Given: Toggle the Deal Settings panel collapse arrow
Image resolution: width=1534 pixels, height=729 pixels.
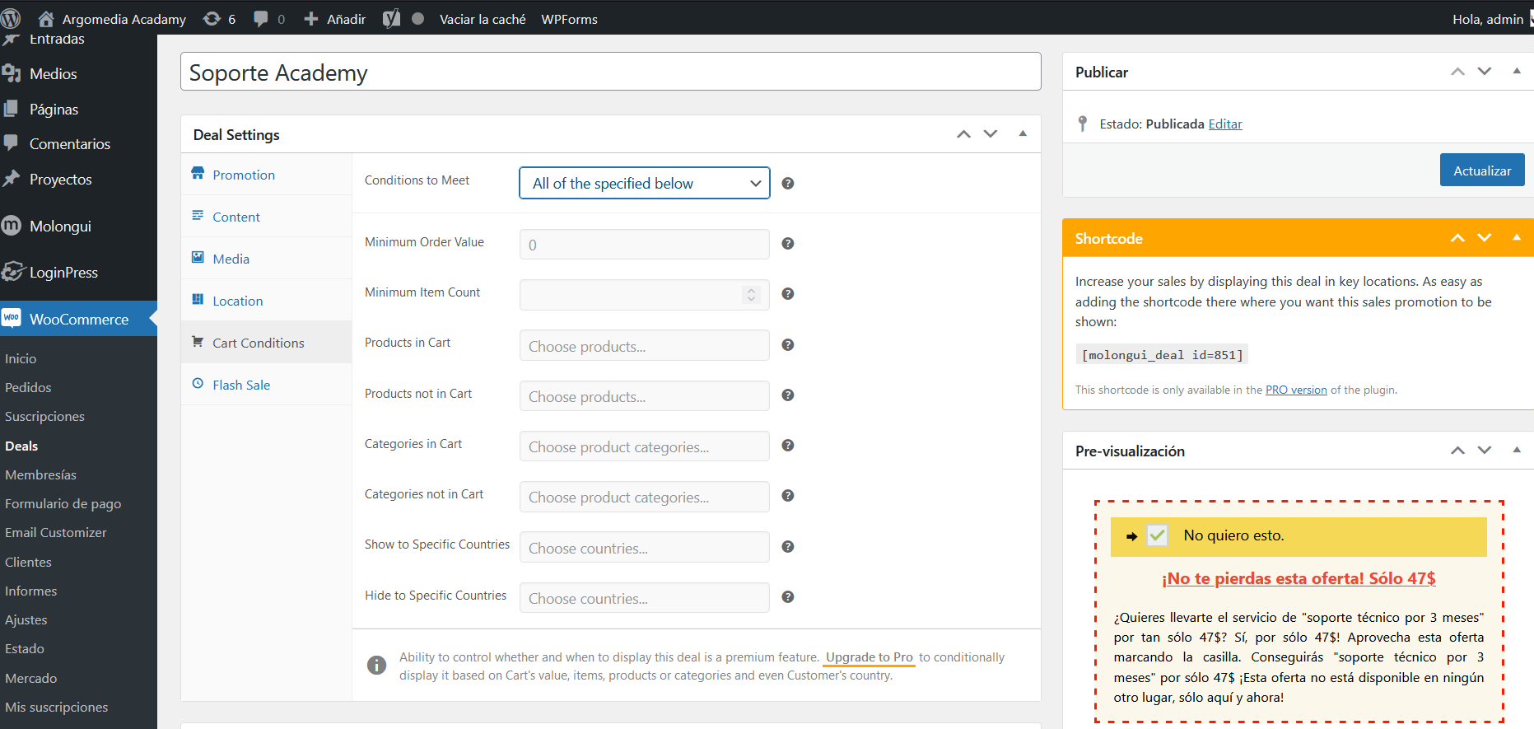Looking at the screenshot, I should [1022, 134].
